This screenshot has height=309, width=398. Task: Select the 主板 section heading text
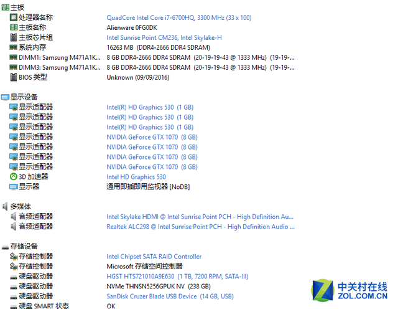point(17,7)
